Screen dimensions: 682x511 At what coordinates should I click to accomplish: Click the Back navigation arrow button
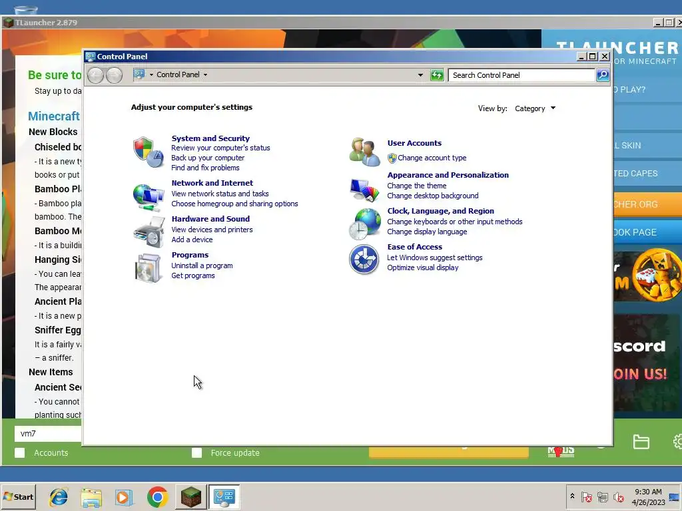[95, 75]
